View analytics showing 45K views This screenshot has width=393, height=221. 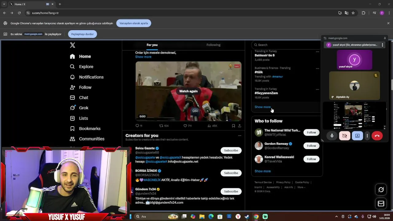point(212,126)
